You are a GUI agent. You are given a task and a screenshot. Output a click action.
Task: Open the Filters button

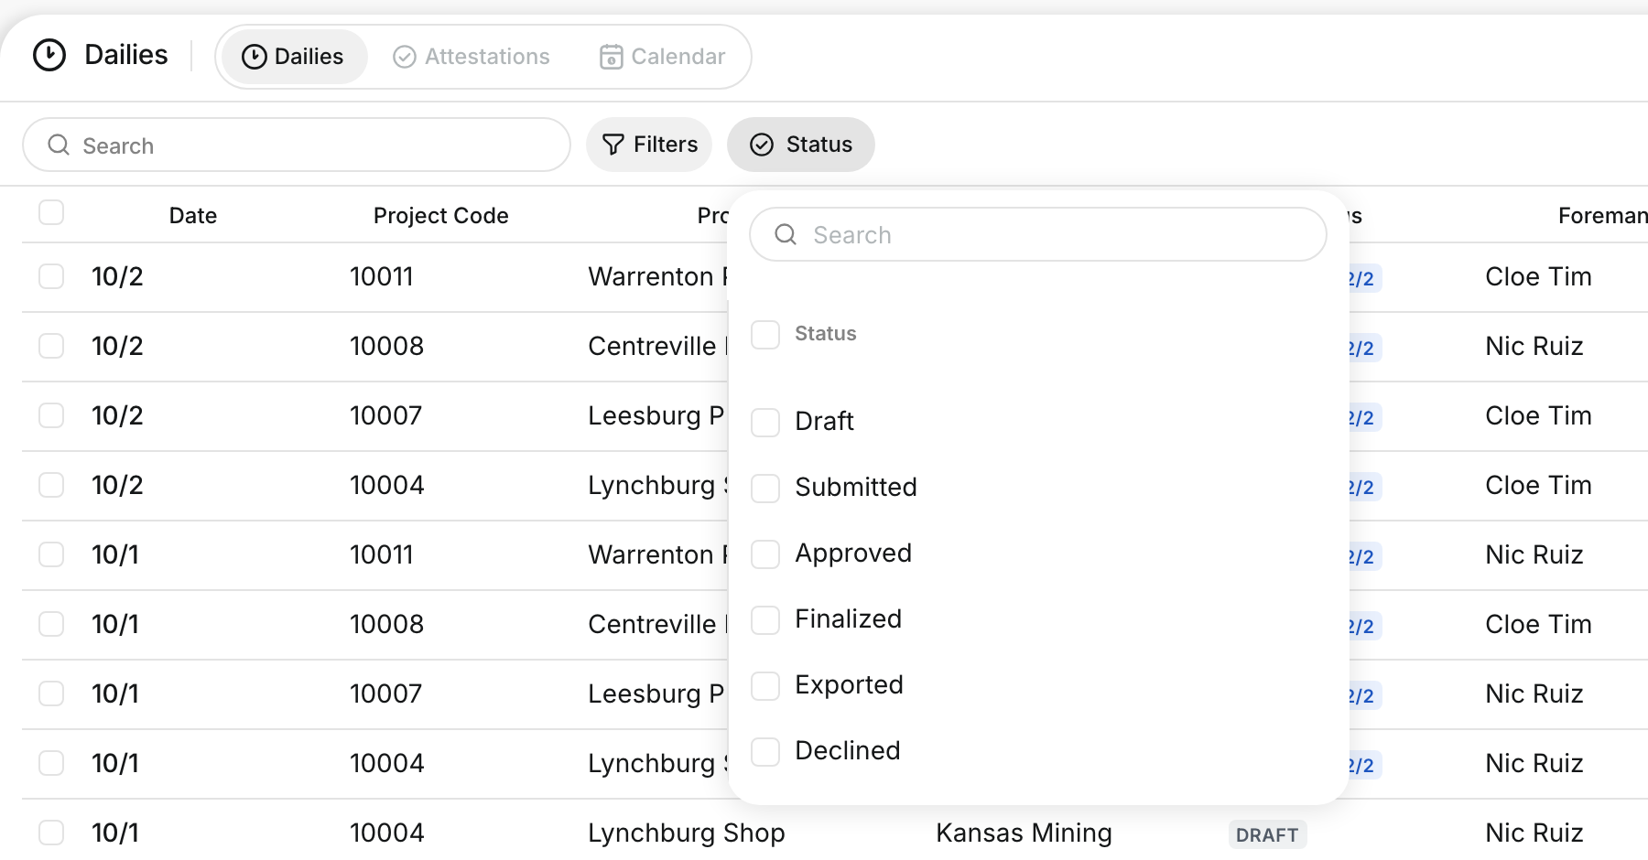tap(649, 145)
